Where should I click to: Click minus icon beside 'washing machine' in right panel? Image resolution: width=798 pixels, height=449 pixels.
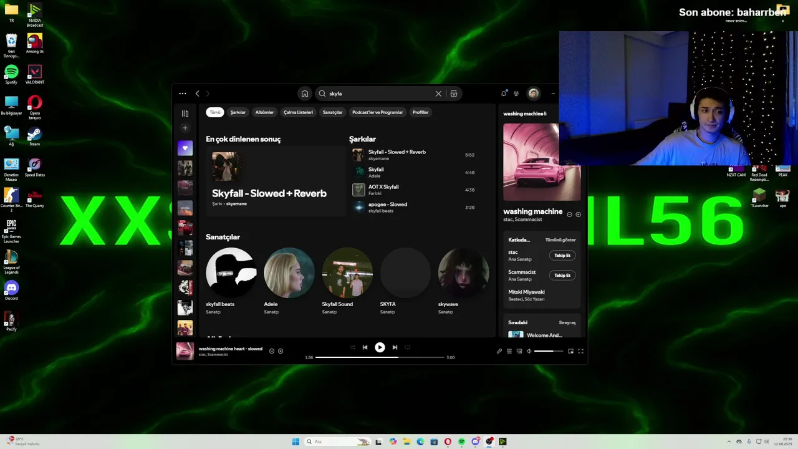tap(569, 215)
